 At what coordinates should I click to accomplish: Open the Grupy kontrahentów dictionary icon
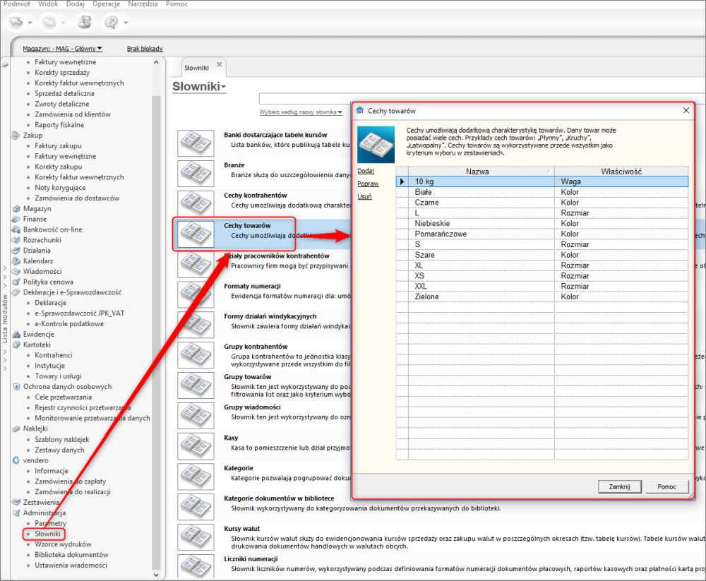click(196, 355)
